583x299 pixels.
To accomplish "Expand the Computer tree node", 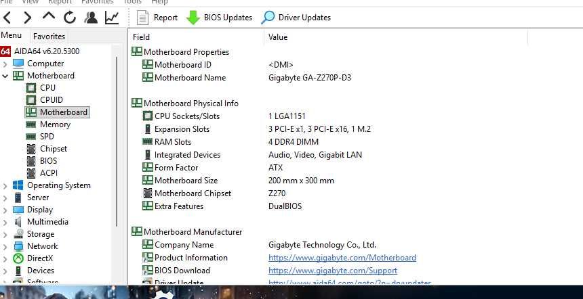I will pos(5,64).
